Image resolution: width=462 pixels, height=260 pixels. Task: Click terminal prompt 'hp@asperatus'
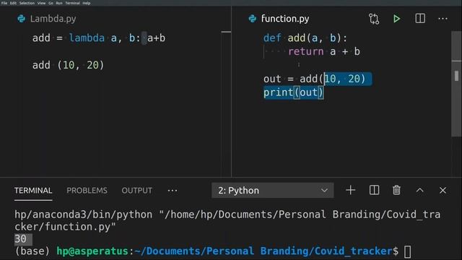[x=92, y=251]
